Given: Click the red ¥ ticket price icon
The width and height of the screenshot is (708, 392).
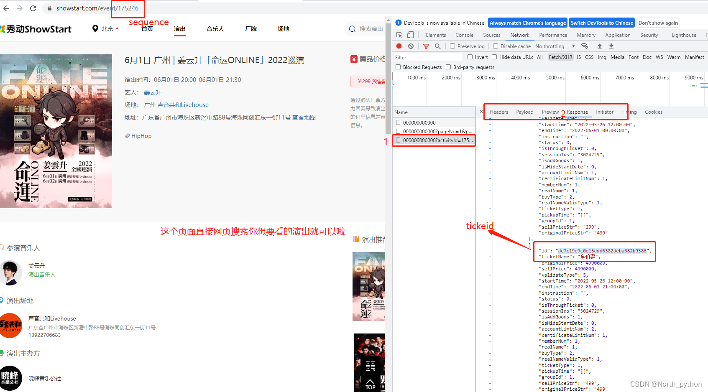Looking at the screenshot, I should point(354,59).
